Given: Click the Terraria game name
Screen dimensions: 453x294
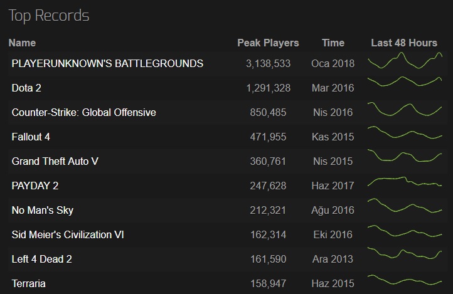Looking at the screenshot, I should point(29,283).
